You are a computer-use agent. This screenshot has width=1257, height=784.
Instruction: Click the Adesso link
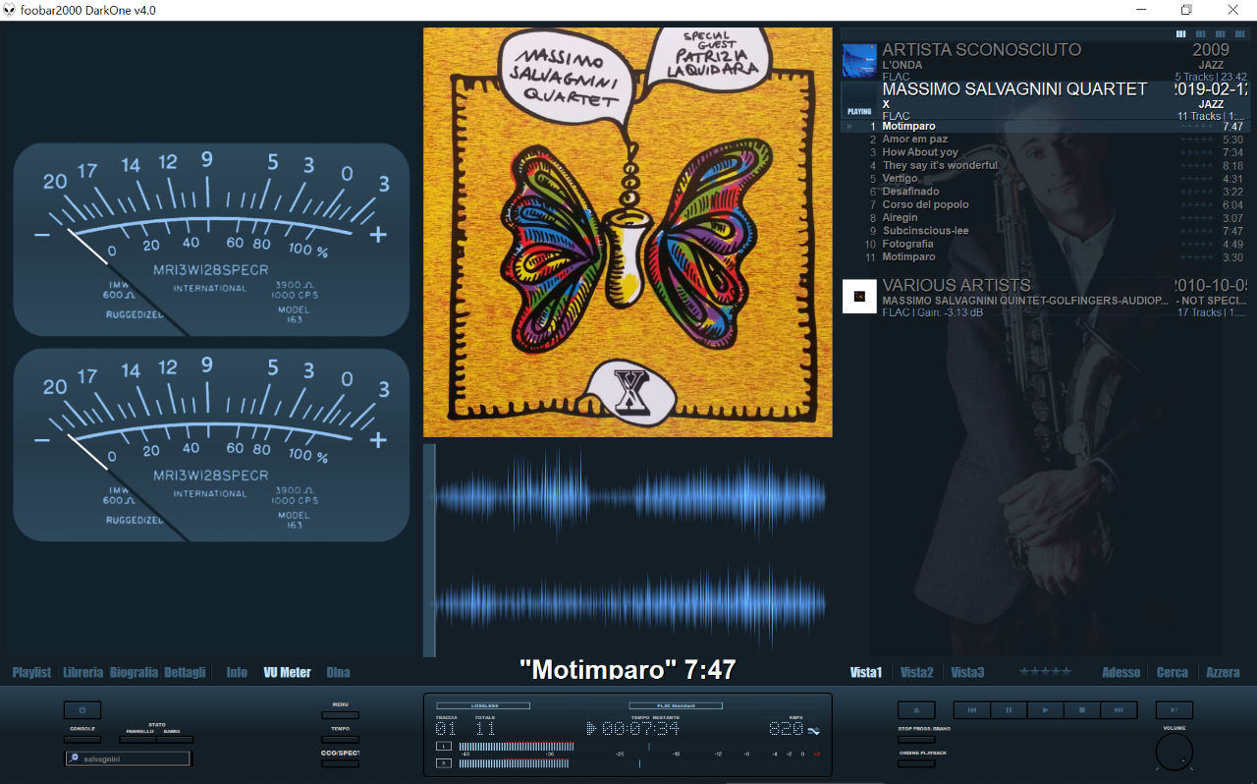[x=1121, y=673]
